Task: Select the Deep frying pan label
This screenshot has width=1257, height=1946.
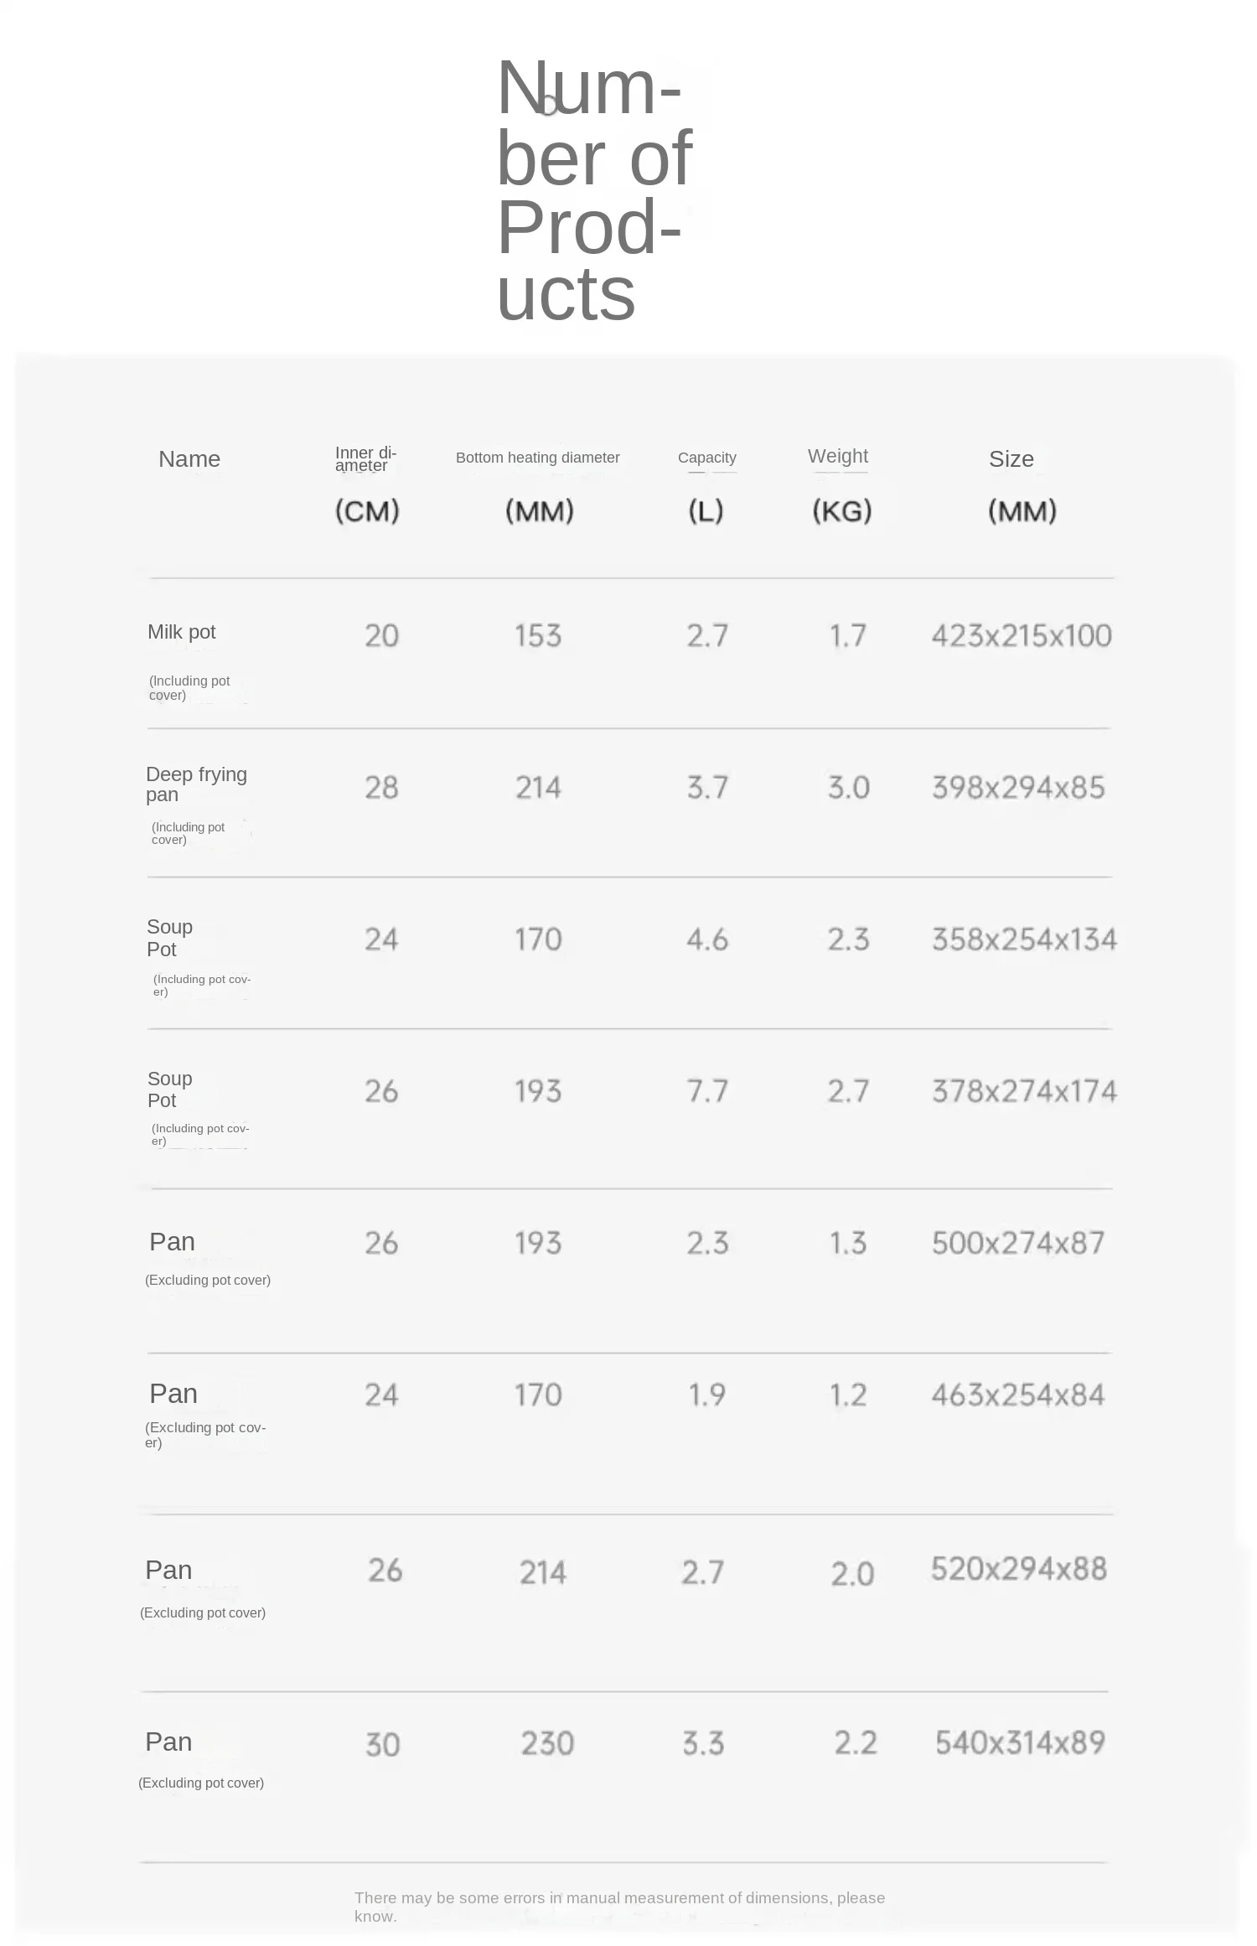Action: click(196, 784)
